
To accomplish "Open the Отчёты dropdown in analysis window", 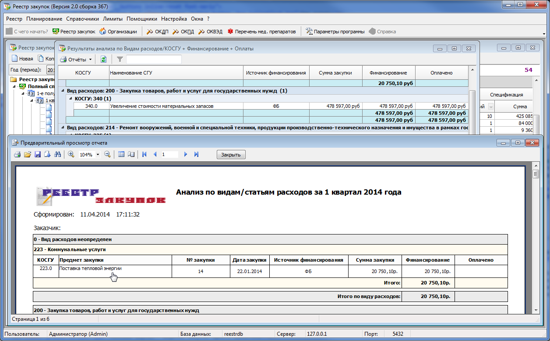I will (76, 59).
